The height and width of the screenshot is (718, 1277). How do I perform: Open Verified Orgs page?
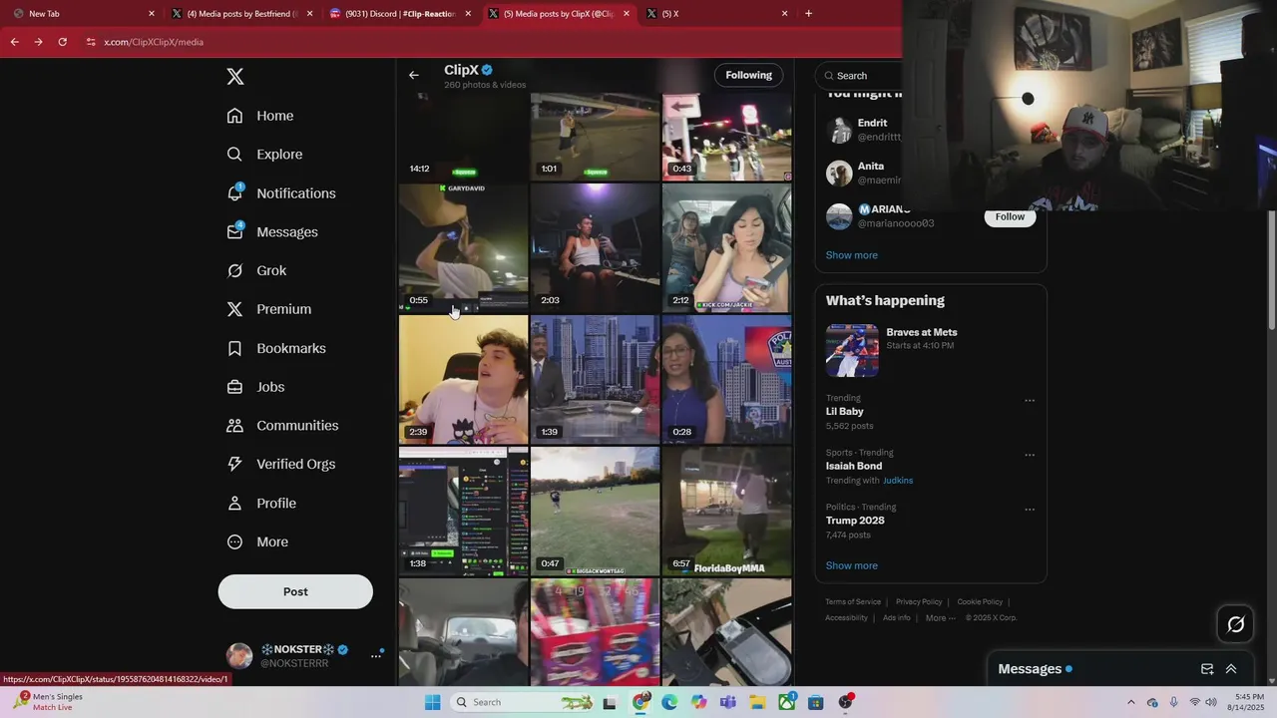[x=281, y=464]
